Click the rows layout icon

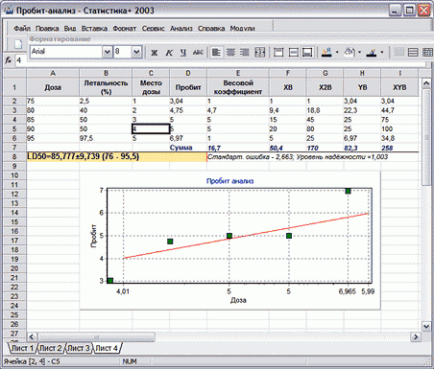(413, 53)
